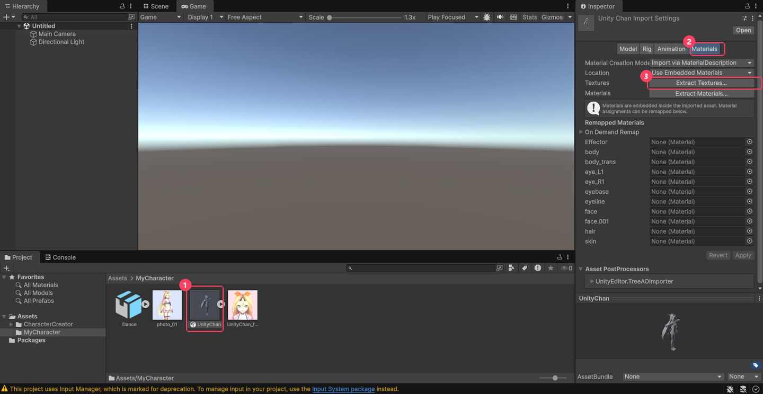Open the importer presets icon

pyautogui.click(x=744, y=19)
